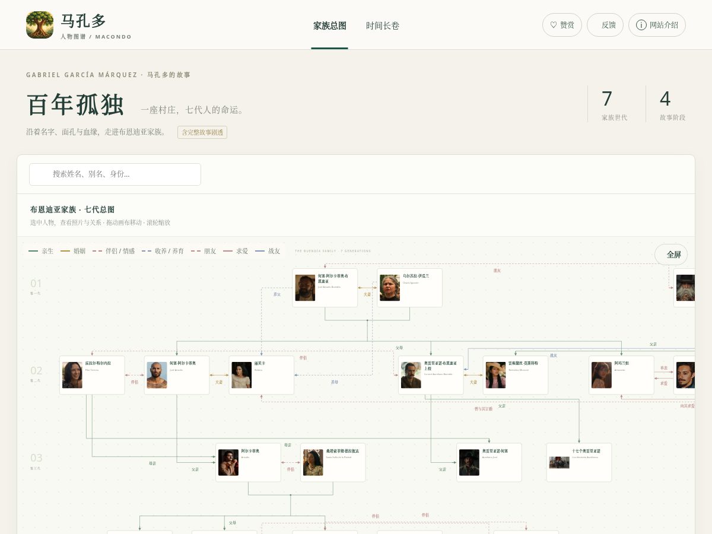
Task: Select the bearded old man card at far right
Action: click(685, 288)
